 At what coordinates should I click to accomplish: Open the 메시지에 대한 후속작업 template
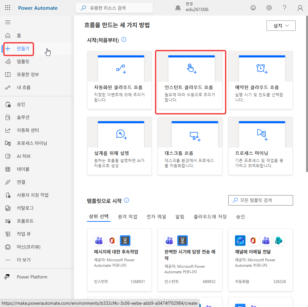pos(119,260)
